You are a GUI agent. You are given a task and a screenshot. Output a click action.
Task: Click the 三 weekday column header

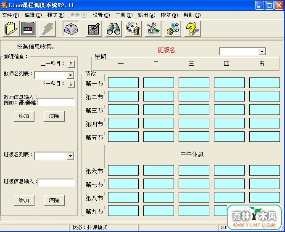pyautogui.click(x=191, y=64)
